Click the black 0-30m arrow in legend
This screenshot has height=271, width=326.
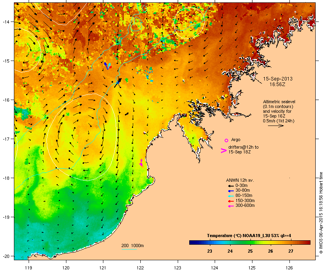pyautogui.click(x=231, y=186)
